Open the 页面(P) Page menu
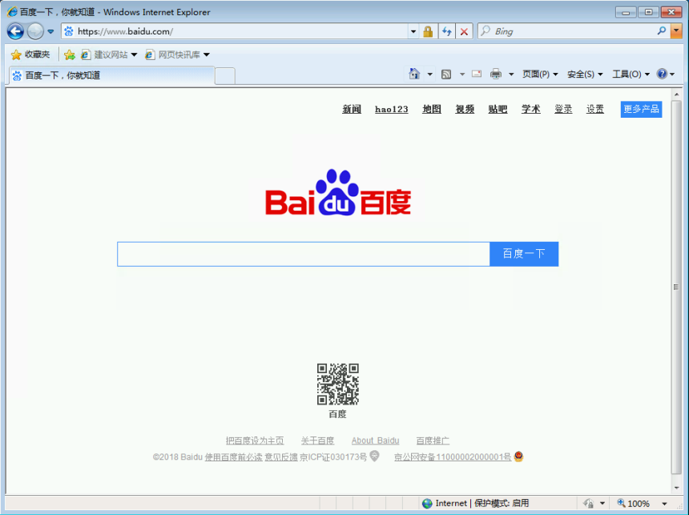 point(540,74)
